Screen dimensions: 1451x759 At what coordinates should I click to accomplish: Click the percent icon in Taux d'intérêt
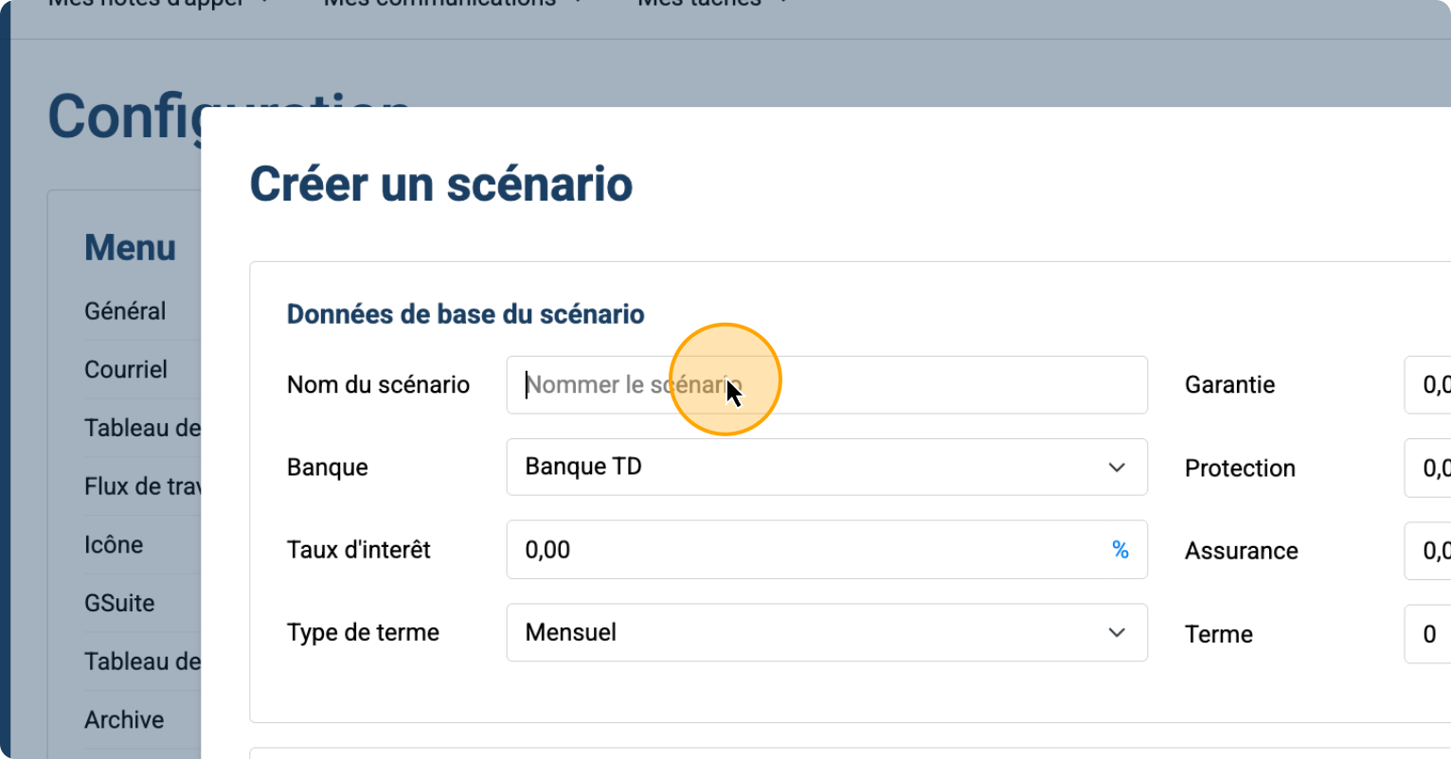1120,550
